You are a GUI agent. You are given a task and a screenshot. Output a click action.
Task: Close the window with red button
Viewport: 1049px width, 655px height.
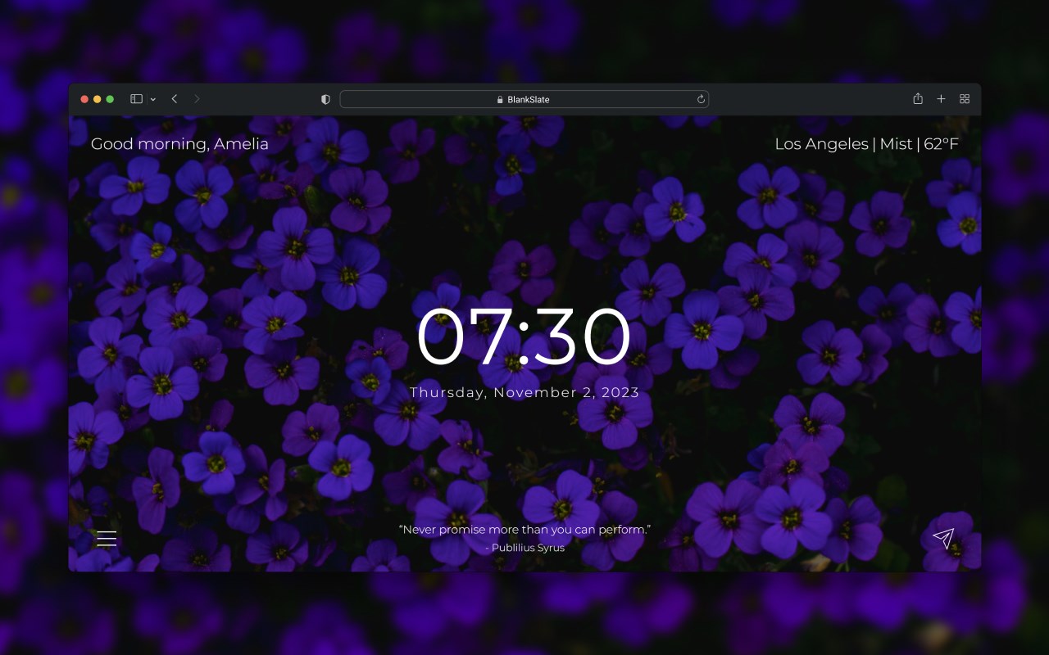pos(84,99)
